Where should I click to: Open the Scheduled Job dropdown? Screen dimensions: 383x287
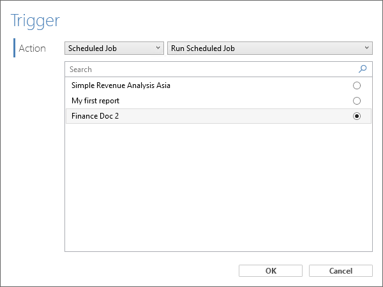coord(114,48)
